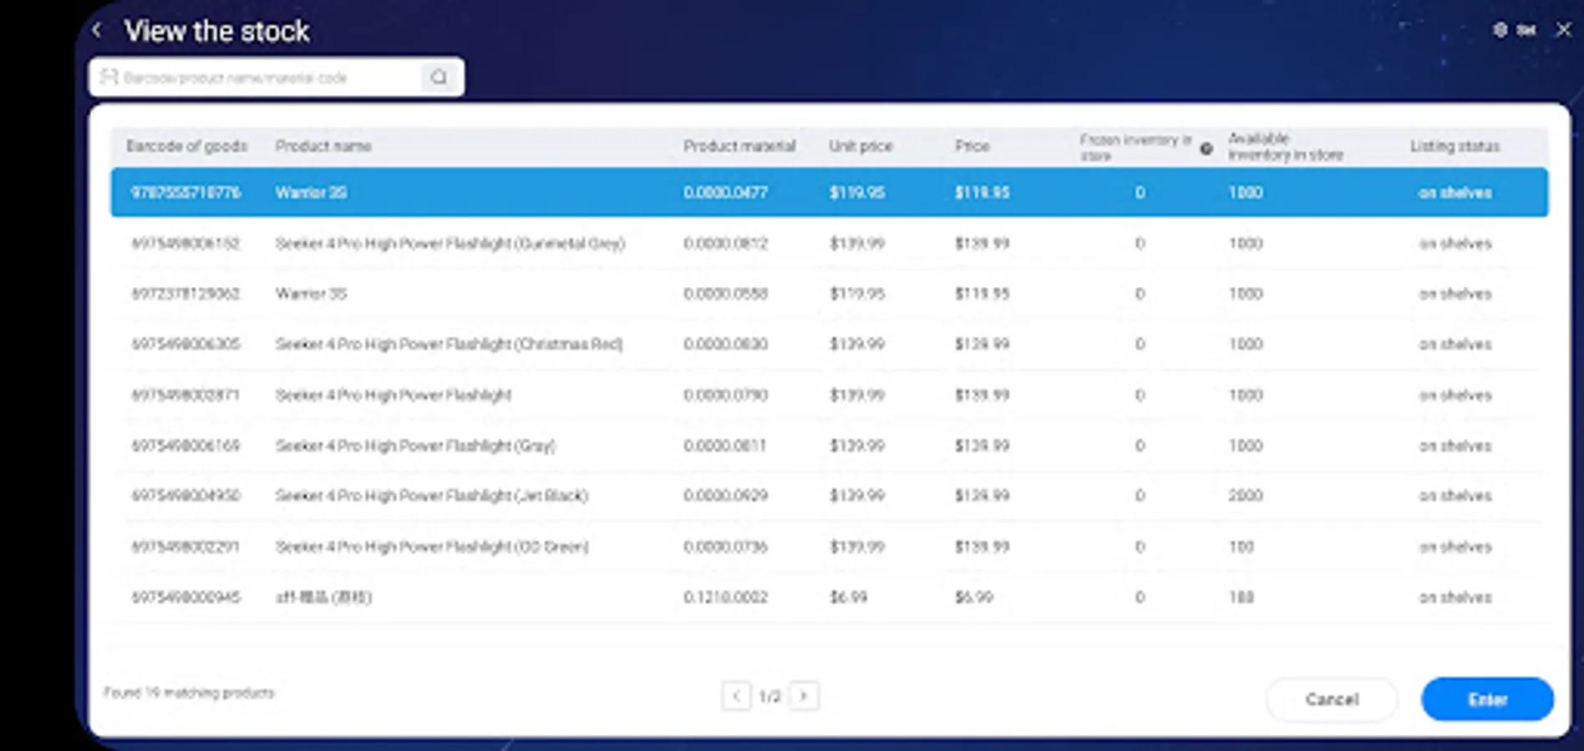Click the back arrow beside View the stock
This screenshot has height=751, width=1584.
[x=98, y=30]
